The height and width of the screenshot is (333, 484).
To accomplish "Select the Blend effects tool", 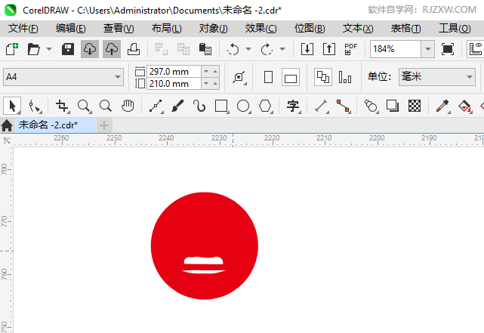I will pyautogui.click(x=371, y=106).
